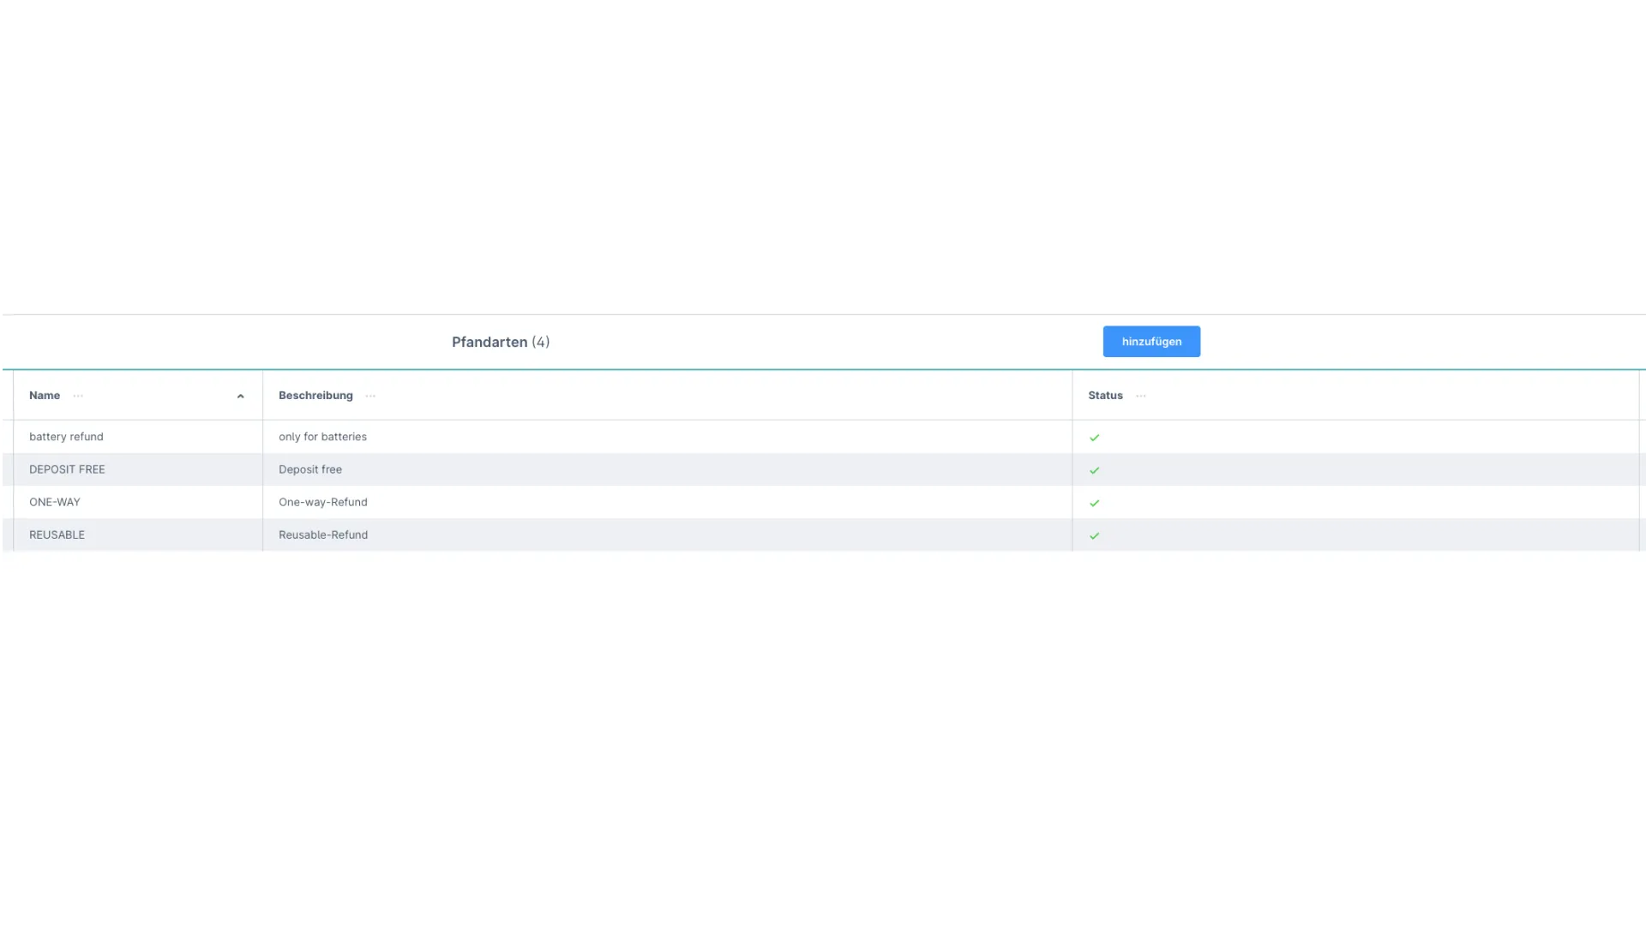Open the options menu beside the Beschreibung column
Viewport: 1646px width, 925px height.
click(x=370, y=396)
